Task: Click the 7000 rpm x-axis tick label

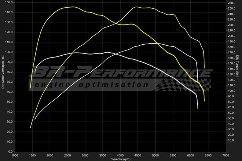Action: [225, 155]
